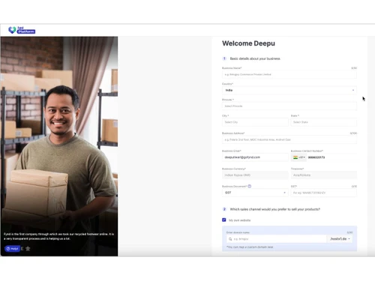The height and width of the screenshot is (281, 375).
Task: Click the search icon in the domain field
Action: 230,239
